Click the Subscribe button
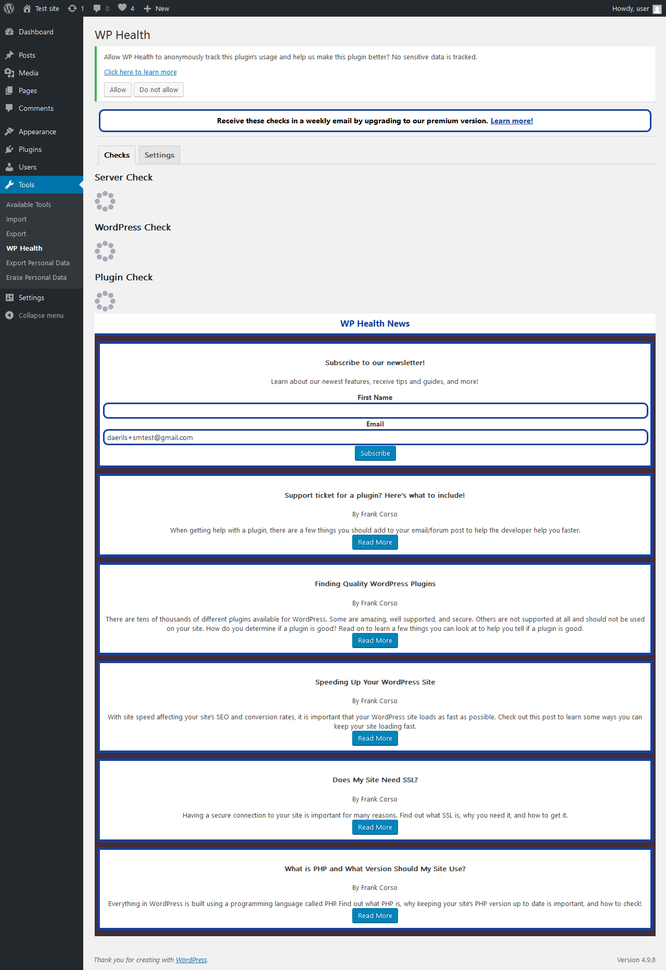 (375, 453)
